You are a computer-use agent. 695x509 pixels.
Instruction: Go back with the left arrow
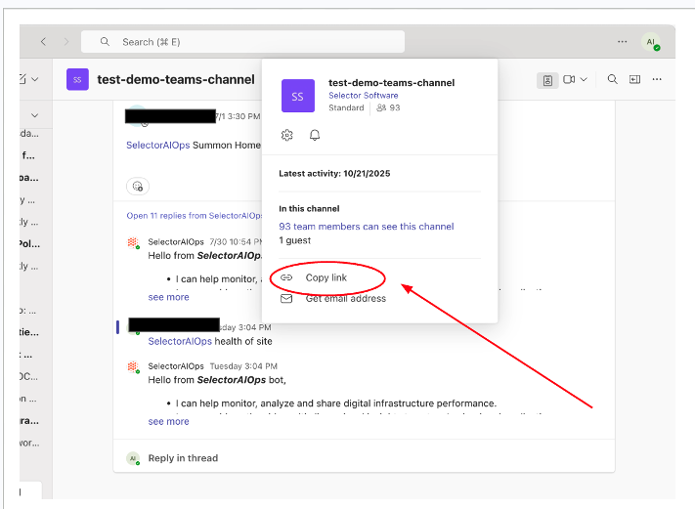point(43,42)
